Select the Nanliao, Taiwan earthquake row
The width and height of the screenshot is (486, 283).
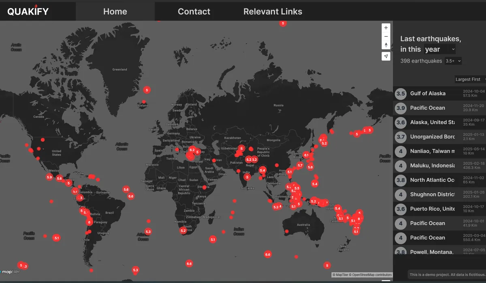tap(439, 151)
